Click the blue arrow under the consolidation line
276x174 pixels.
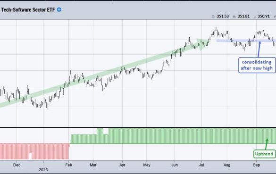259,49
